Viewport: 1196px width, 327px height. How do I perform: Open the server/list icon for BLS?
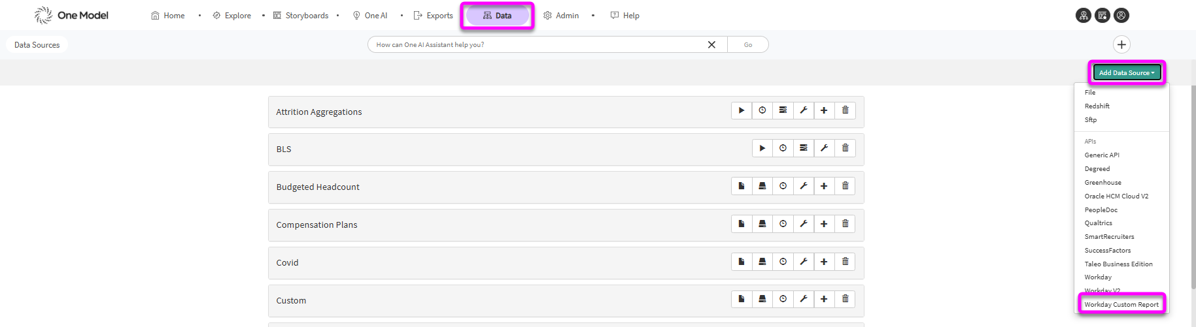[804, 148]
